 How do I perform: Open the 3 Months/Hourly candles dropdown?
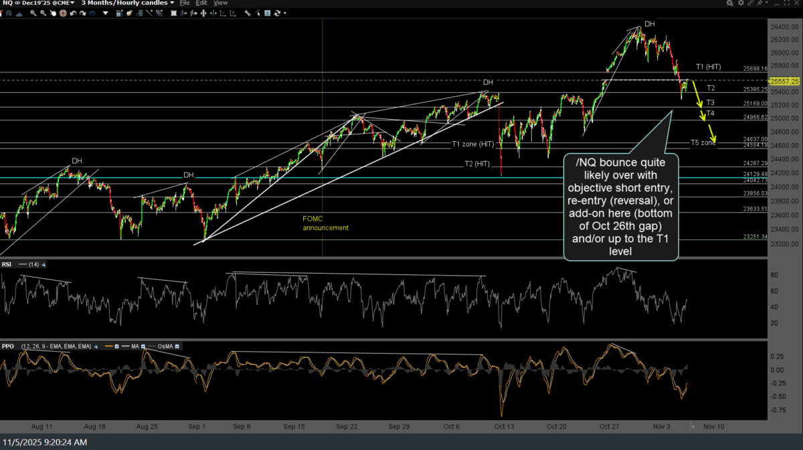click(x=126, y=3)
